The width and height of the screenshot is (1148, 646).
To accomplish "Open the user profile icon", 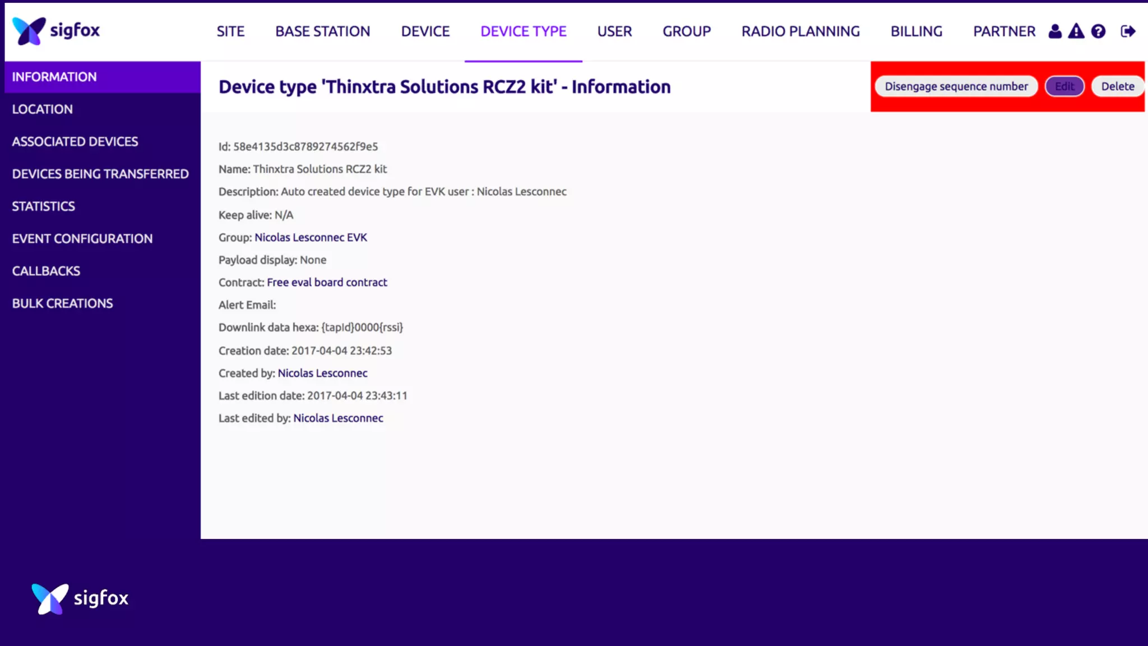I will 1055,31.
